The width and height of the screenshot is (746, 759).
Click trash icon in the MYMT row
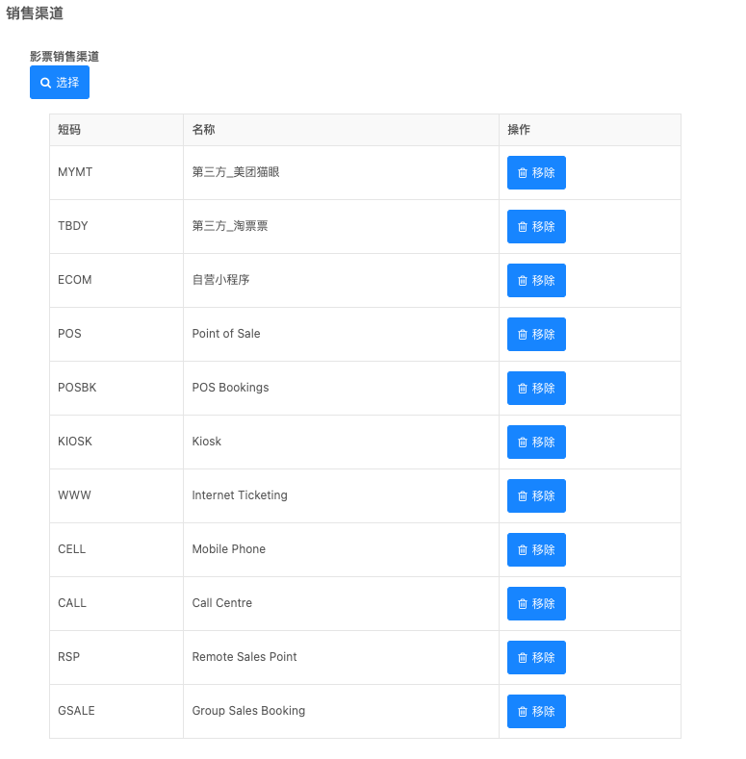[x=523, y=173]
